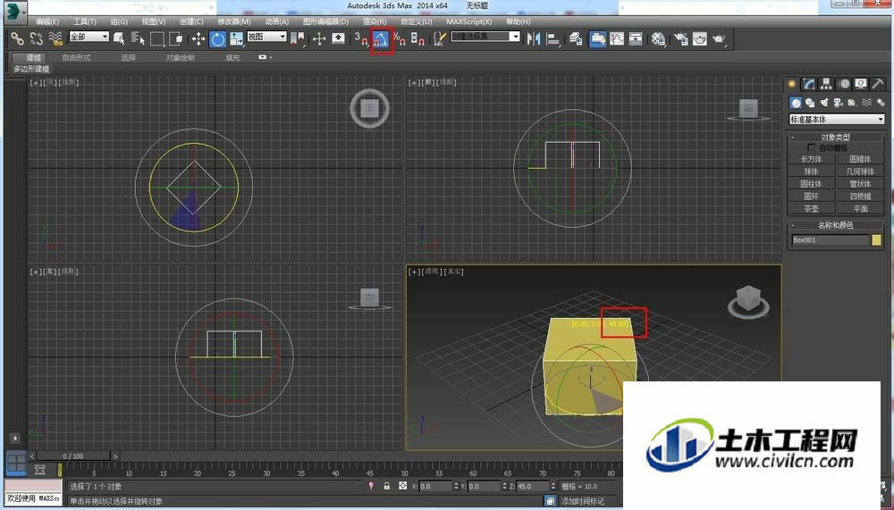
Task: Toggle the selection lock padlock icon
Action: point(387,486)
